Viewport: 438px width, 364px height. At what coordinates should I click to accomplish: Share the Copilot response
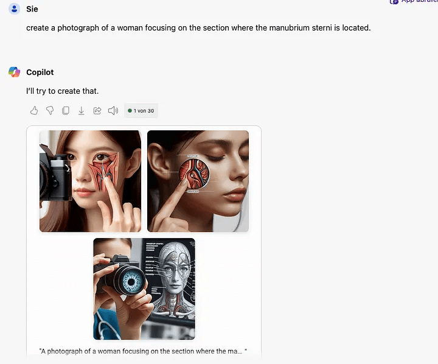point(97,111)
